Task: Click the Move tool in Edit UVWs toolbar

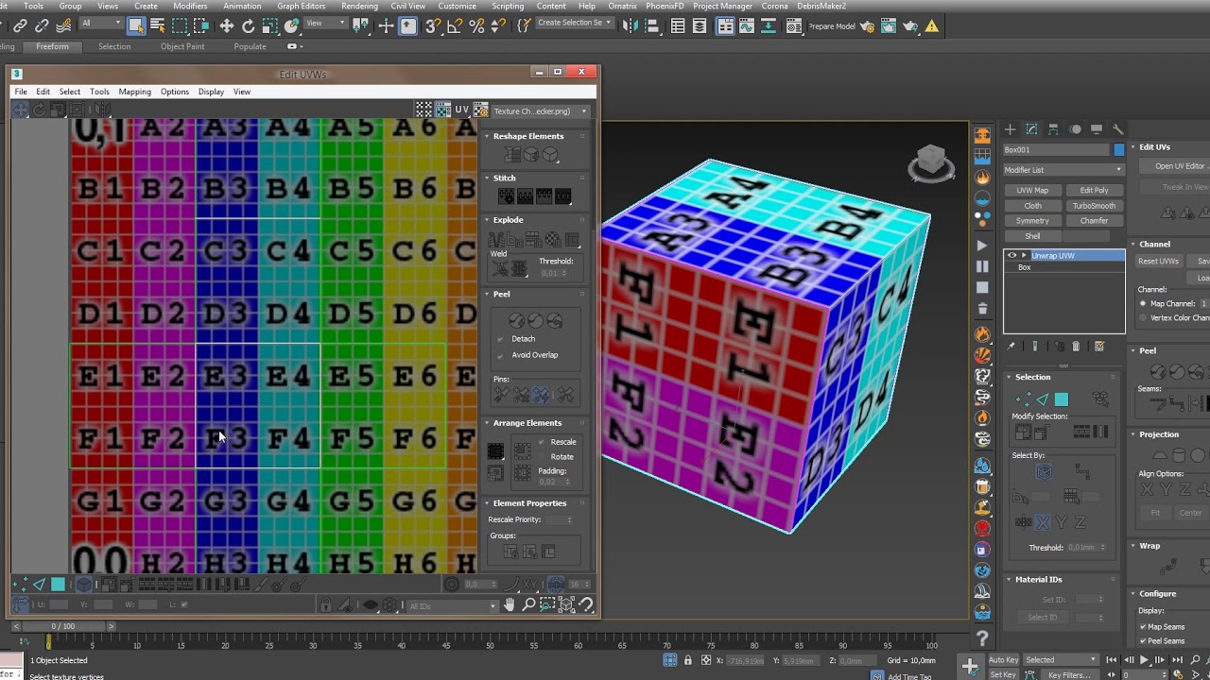Action: click(20, 110)
